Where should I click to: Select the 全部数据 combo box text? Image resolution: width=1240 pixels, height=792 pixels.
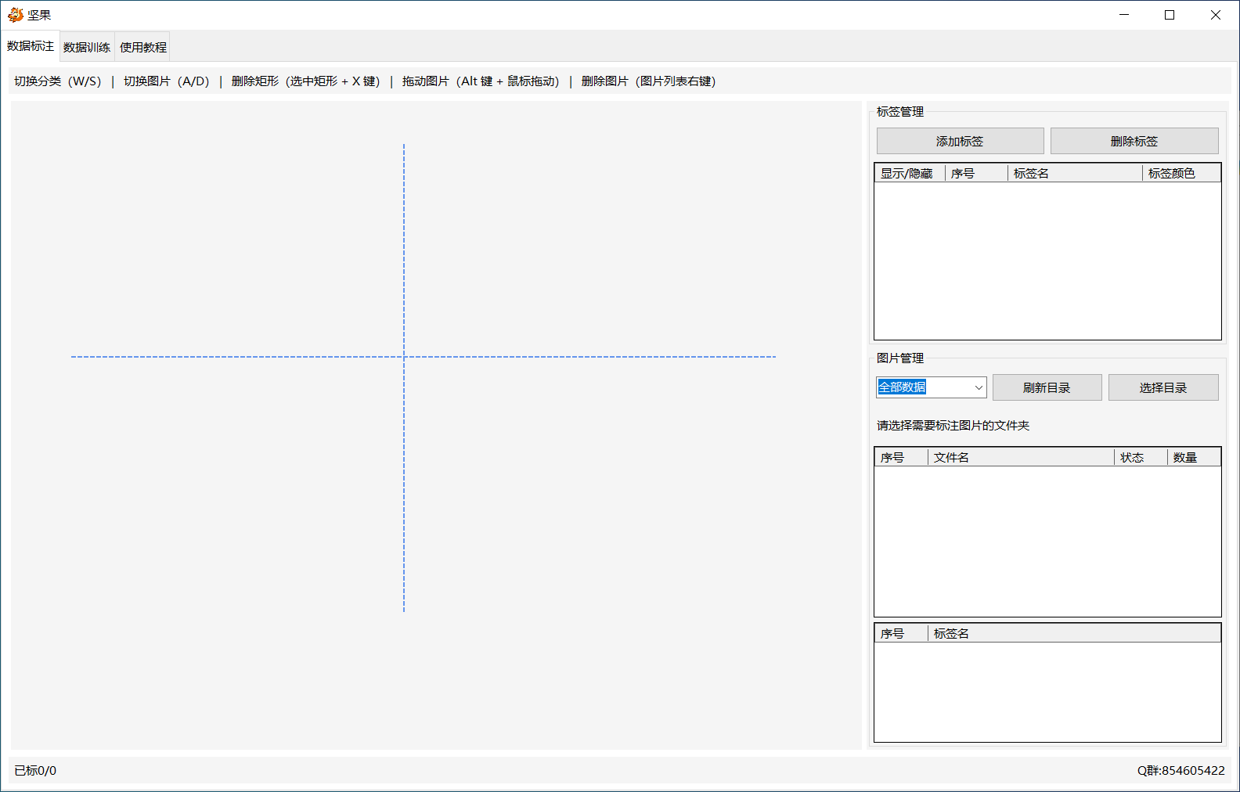coord(902,387)
